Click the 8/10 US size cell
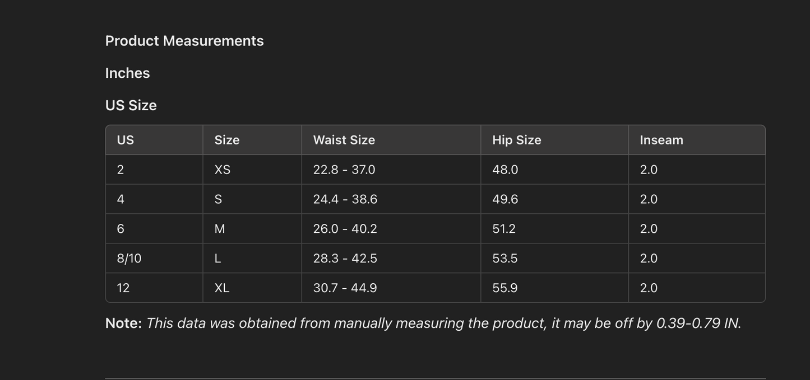Screen dimensions: 810x380 pyautogui.click(x=129, y=259)
